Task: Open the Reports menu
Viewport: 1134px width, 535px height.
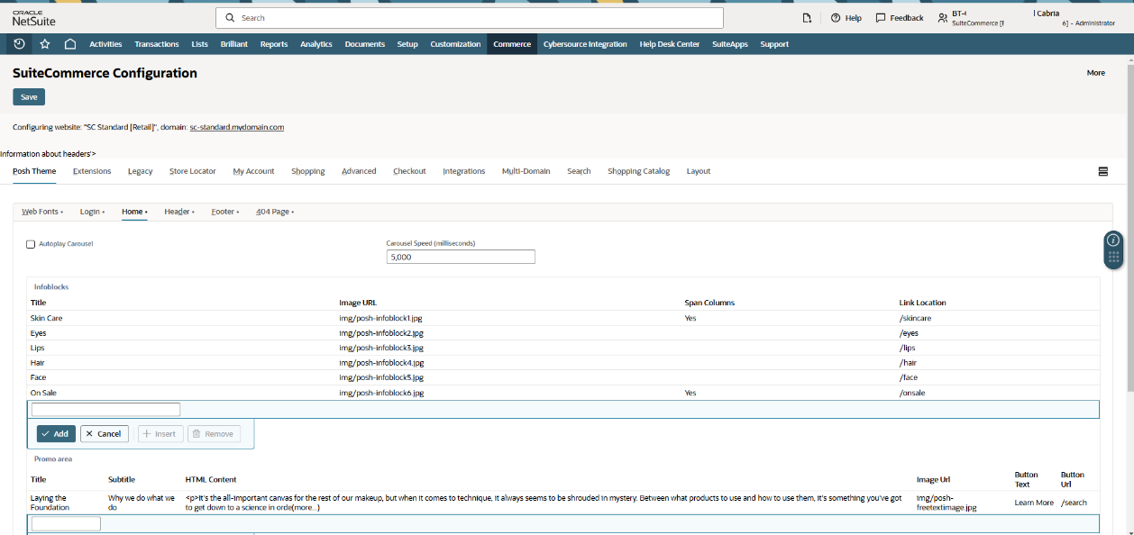Action: 274,44
